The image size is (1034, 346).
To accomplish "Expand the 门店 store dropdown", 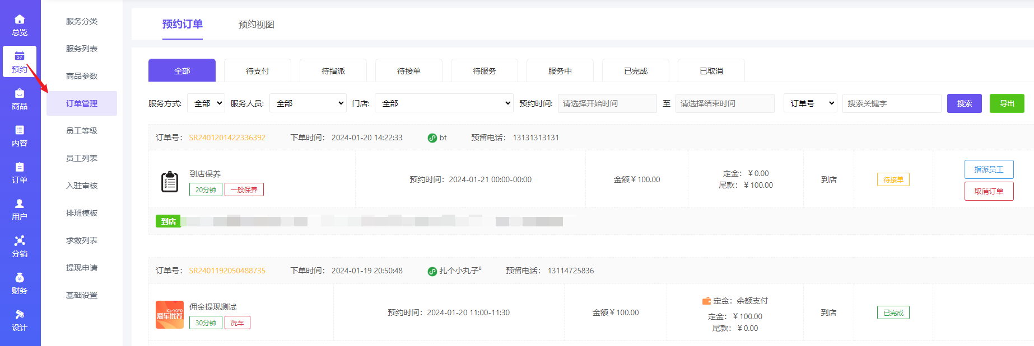I will point(444,103).
